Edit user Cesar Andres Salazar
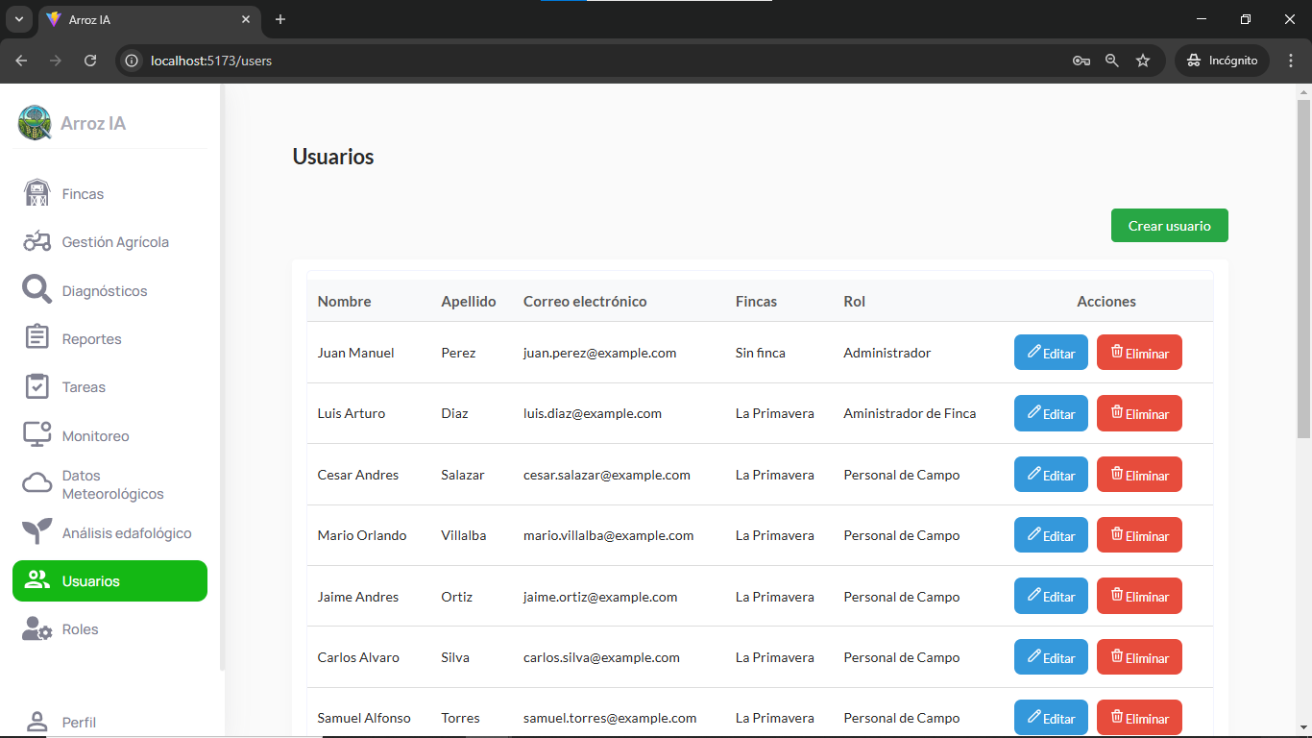This screenshot has height=738, width=1312. click(1051, 475)
